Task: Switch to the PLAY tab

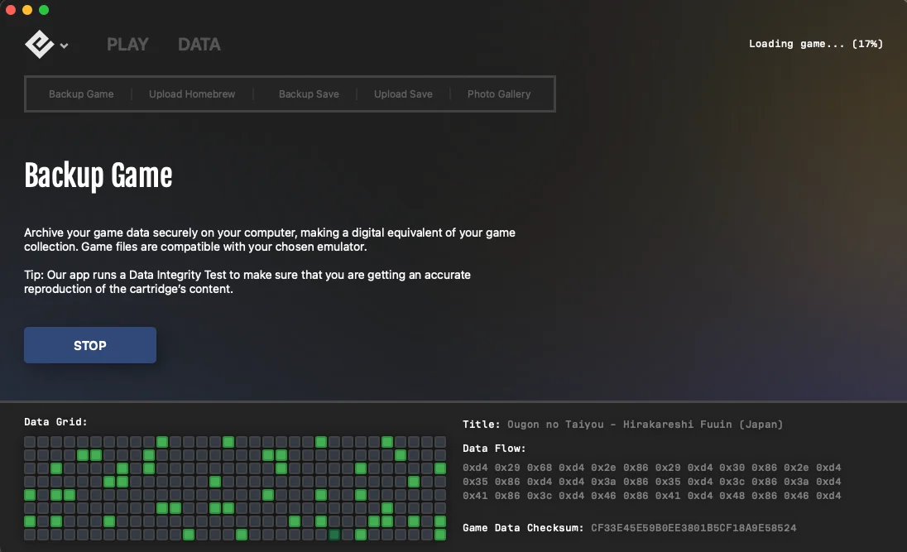Action: [127, 45]
